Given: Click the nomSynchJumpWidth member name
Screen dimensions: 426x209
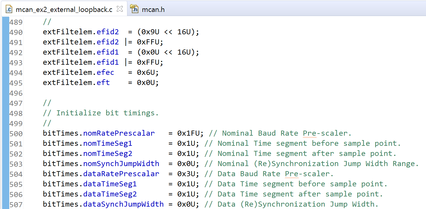Looking at the screenshot, I should click(x=121, y=164).
